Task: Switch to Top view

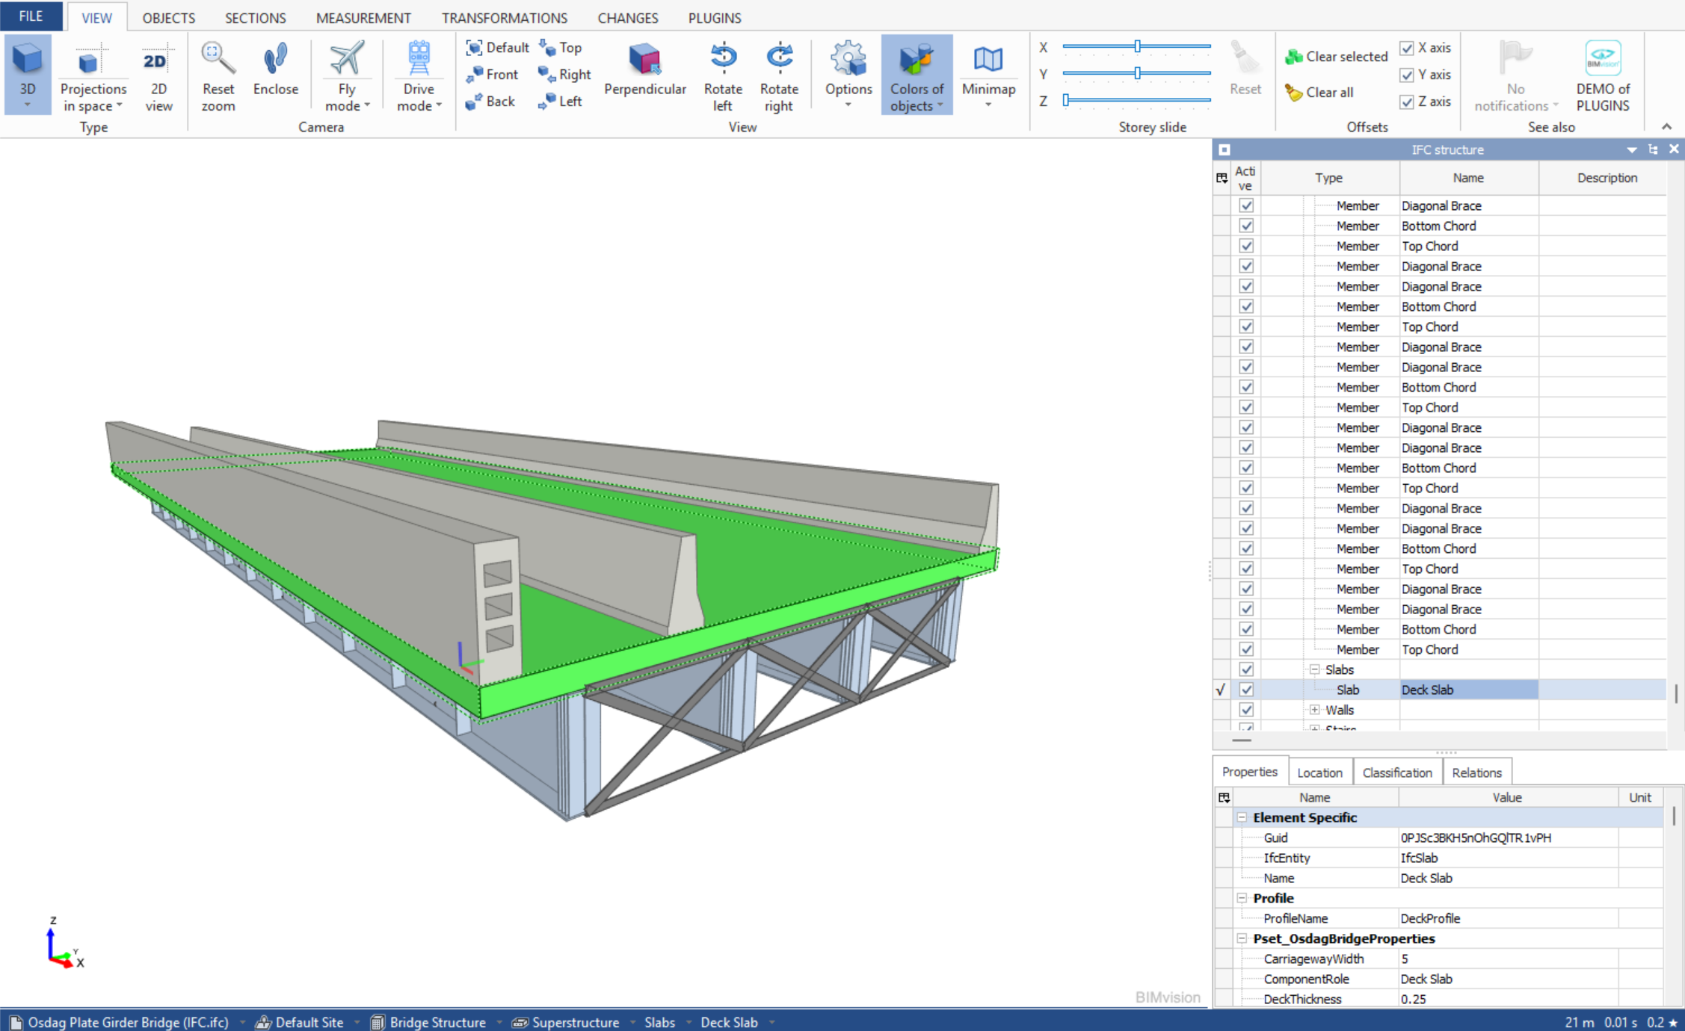Action: pyautogui.click(x=561, y=48)
